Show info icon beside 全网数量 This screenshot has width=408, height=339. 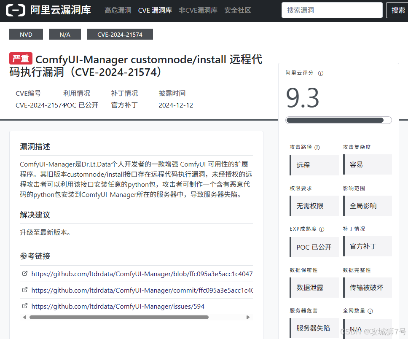click(370, 311)
